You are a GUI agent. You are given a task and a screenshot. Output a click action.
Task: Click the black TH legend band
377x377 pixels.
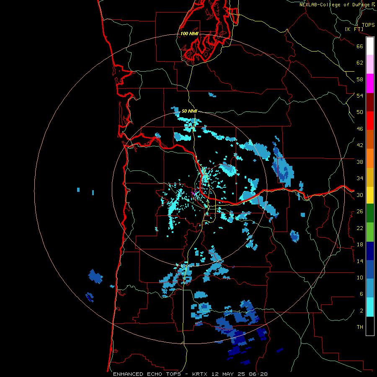point(370,326)
